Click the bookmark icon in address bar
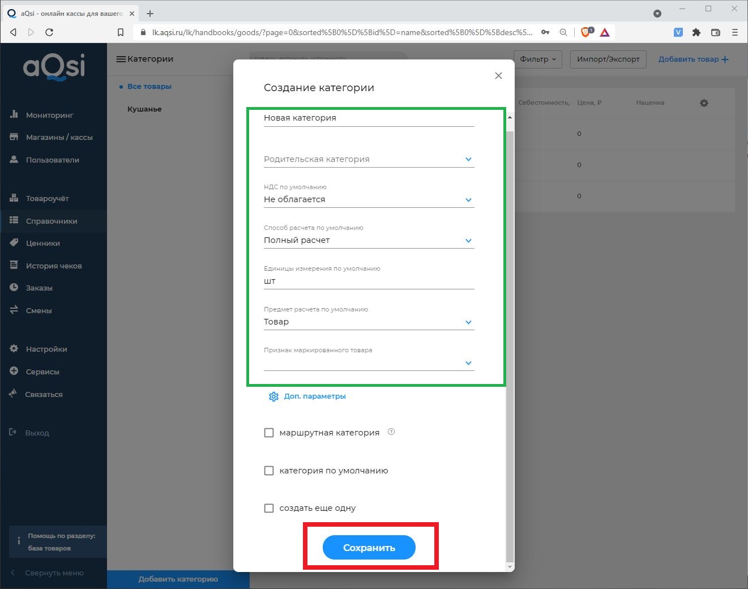This screenshot has width=748, height=589. 121,32
